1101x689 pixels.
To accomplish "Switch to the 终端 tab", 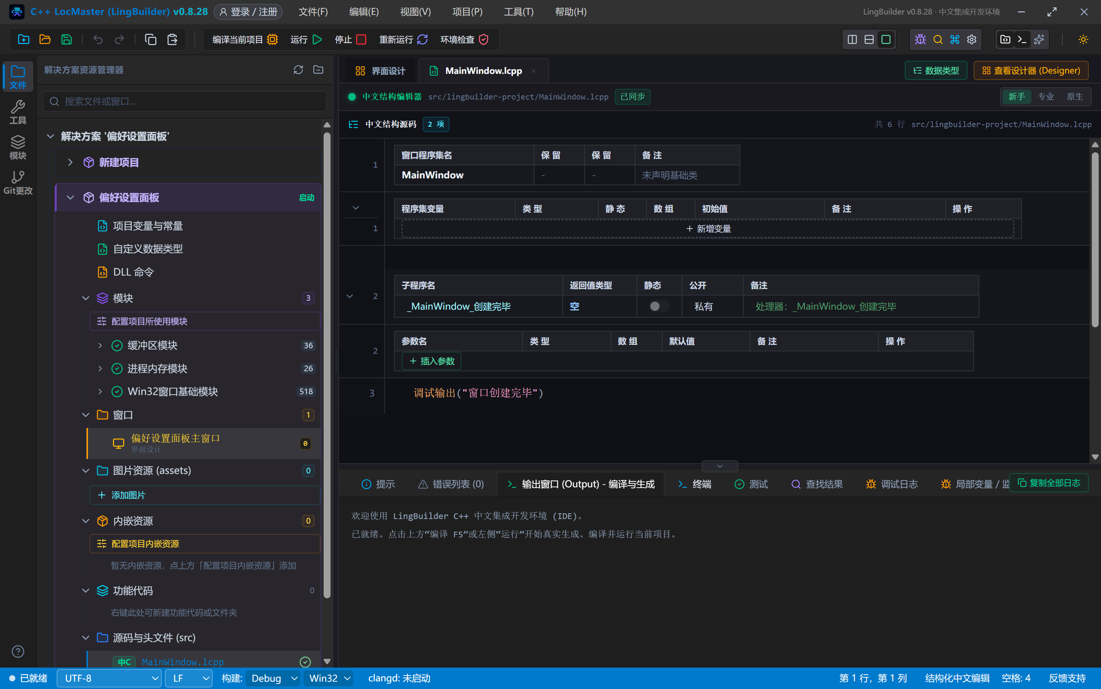I will click(694, 484).
